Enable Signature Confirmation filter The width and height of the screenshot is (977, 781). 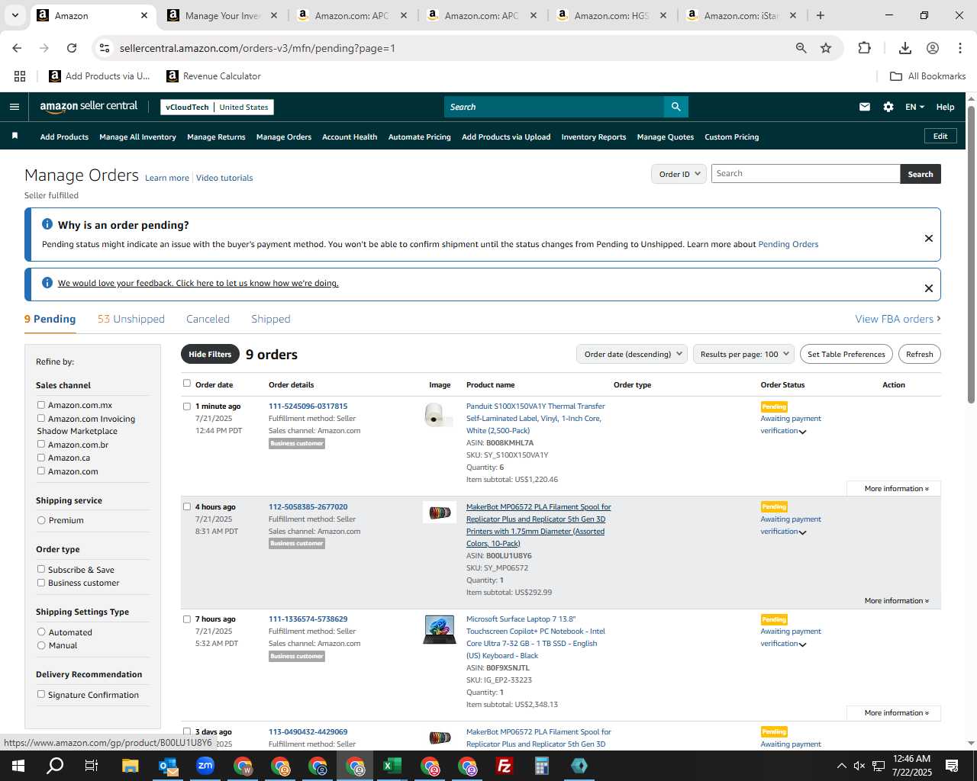coord(41,694)
